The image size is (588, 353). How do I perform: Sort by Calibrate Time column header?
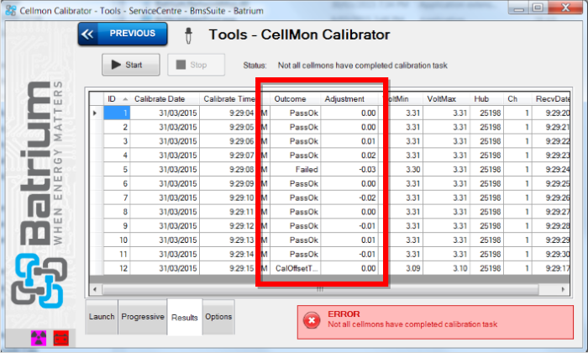coord(228,99)
